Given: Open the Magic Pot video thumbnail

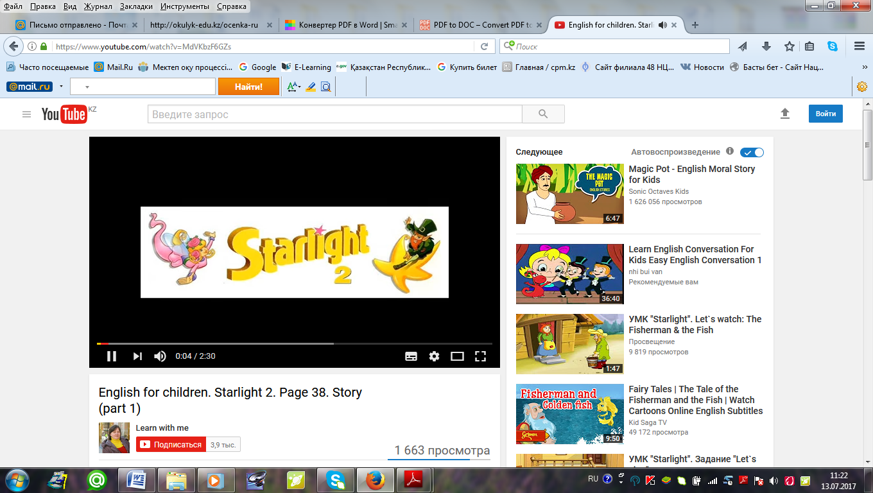Looking at the screenshot, I should click(x=570, y=194).
